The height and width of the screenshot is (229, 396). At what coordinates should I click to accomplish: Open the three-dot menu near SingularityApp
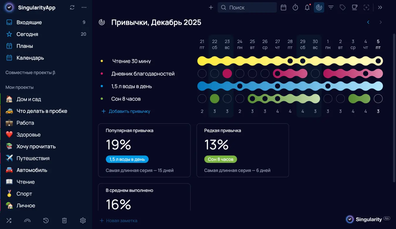[x=84, y=7]
